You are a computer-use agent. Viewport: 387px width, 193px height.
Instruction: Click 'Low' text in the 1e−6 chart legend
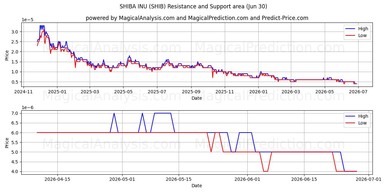(362, 123)
